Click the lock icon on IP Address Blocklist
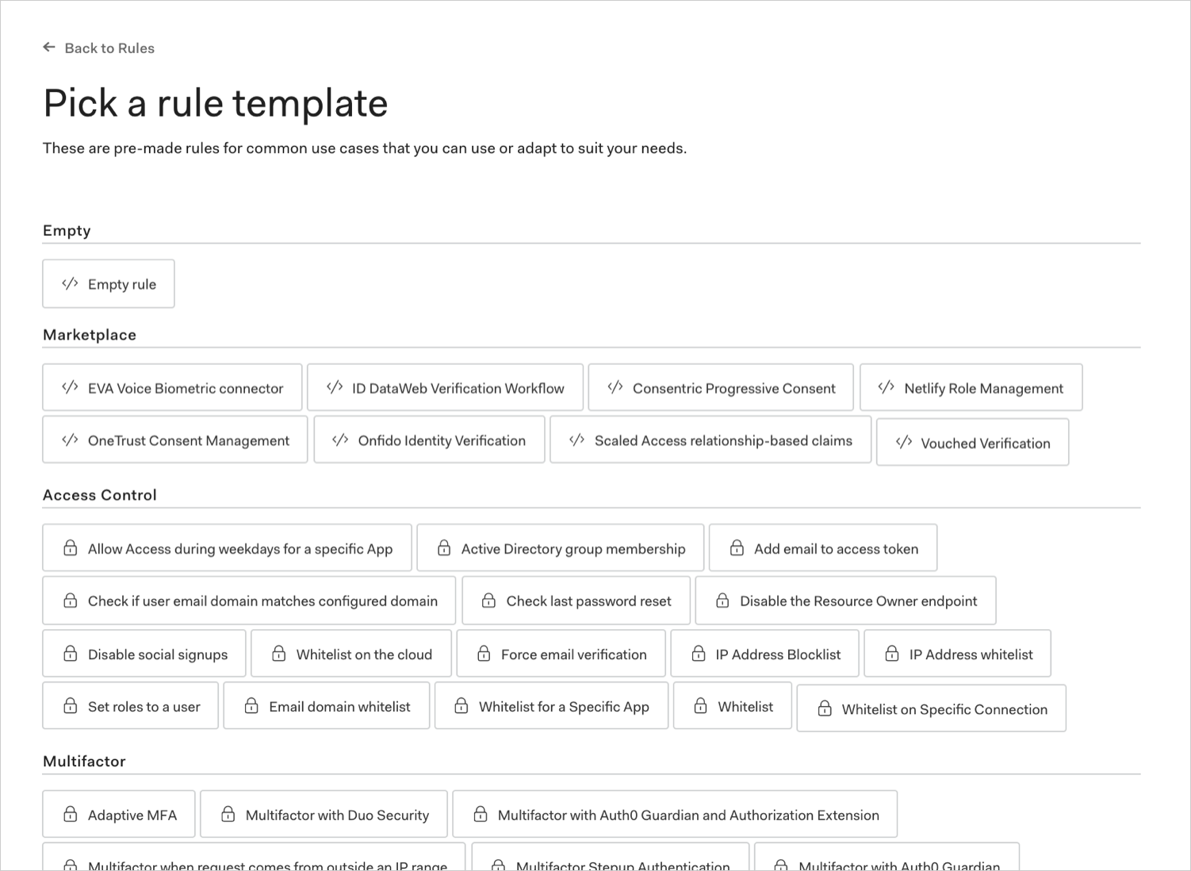 tap(699, 653)
